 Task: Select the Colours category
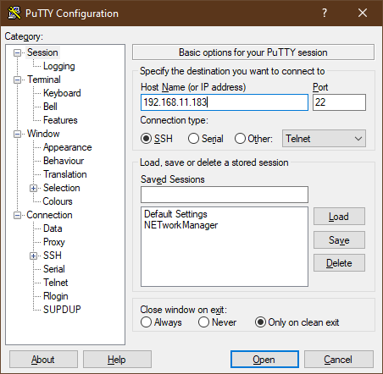[58, 201]
